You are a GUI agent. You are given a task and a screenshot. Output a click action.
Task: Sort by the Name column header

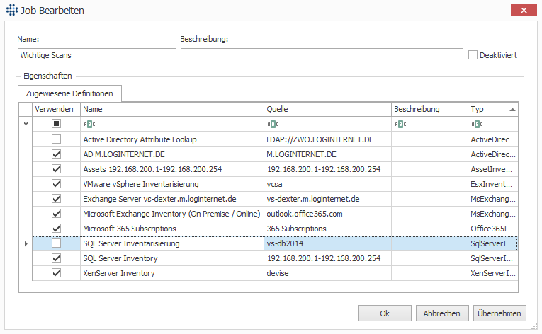(171, 109)
